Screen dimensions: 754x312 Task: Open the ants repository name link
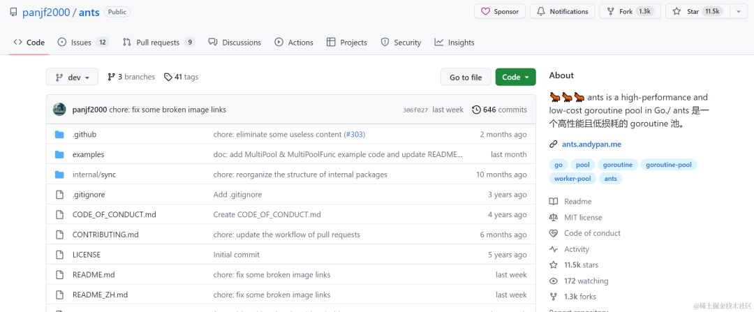coord(89,12)
